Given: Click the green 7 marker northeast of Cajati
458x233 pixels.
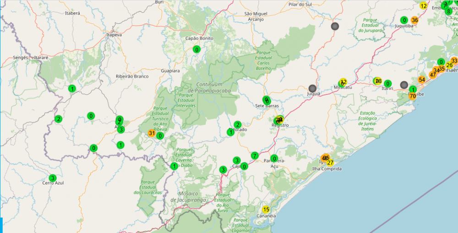Looking at the screenshot, I should [x=254, y=155].
